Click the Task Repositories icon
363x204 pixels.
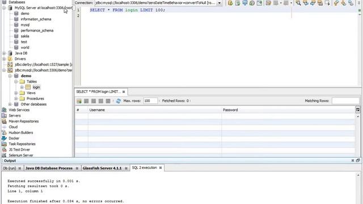[4, 144]
